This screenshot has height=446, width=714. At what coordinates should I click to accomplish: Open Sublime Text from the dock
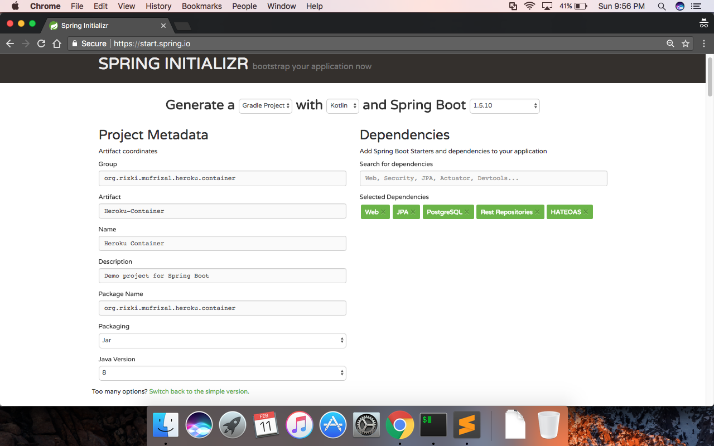467,425
